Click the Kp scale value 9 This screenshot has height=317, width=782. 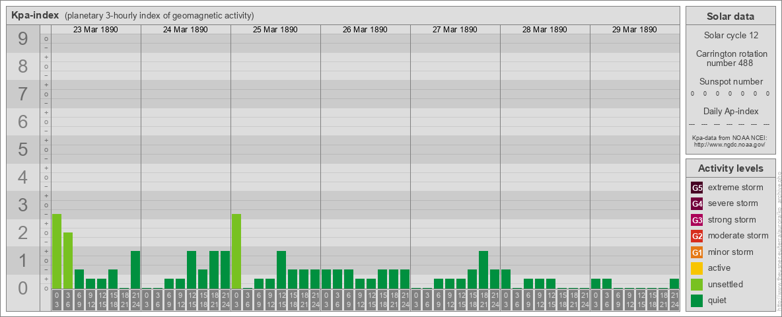pos(23,39)
